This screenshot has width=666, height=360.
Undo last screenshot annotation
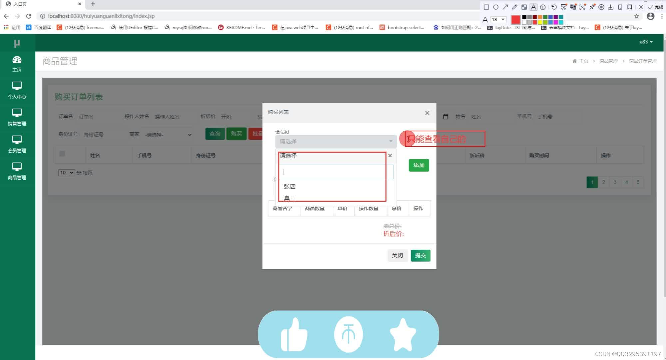[554, 7]
